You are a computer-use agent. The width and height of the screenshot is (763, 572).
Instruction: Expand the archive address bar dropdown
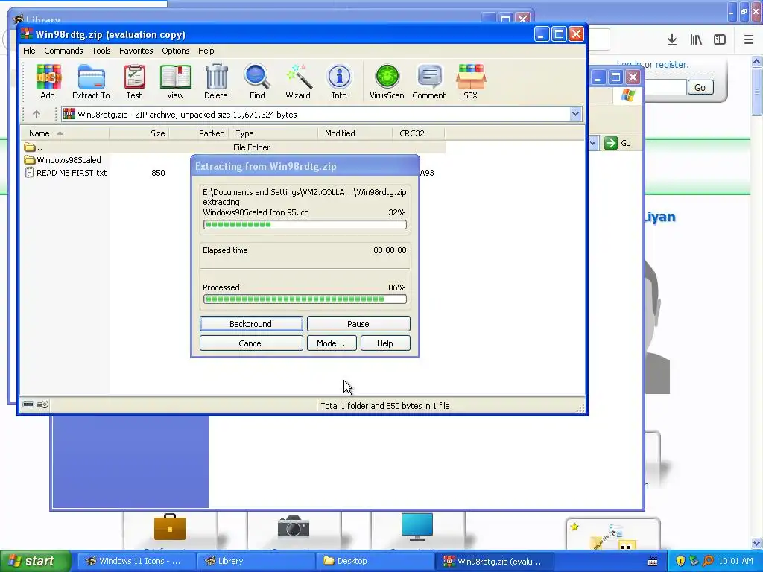click(x=575, y=114)
